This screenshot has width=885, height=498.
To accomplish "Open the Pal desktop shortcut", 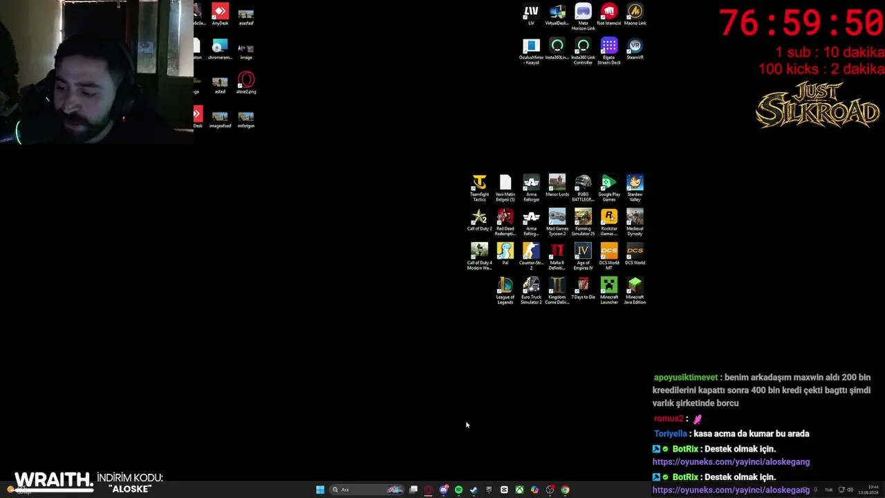I will pos(505,254).
